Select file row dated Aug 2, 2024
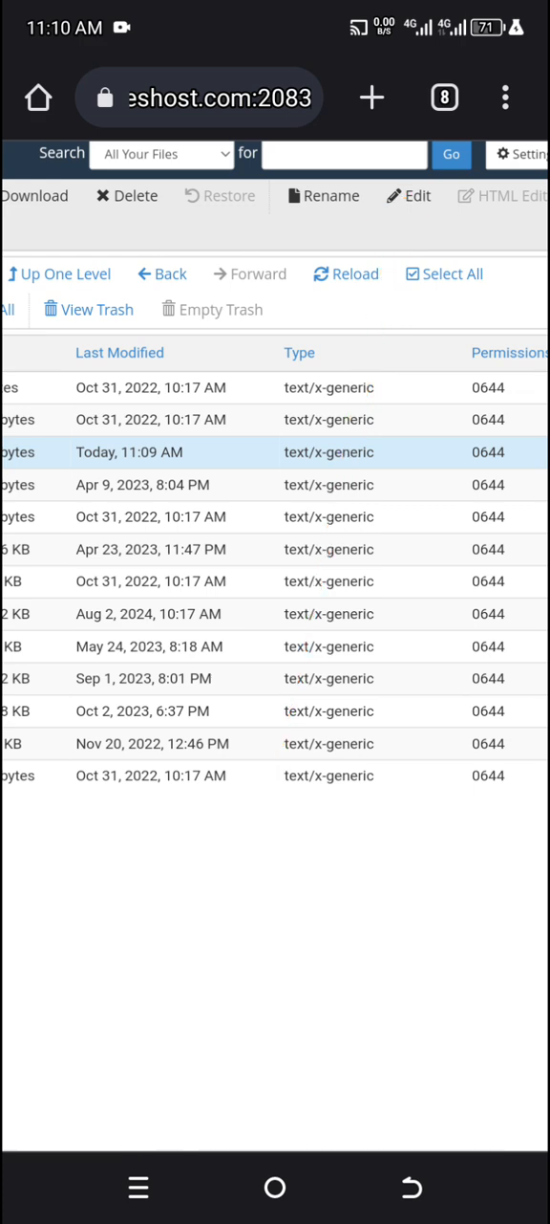 coord(275,614)
